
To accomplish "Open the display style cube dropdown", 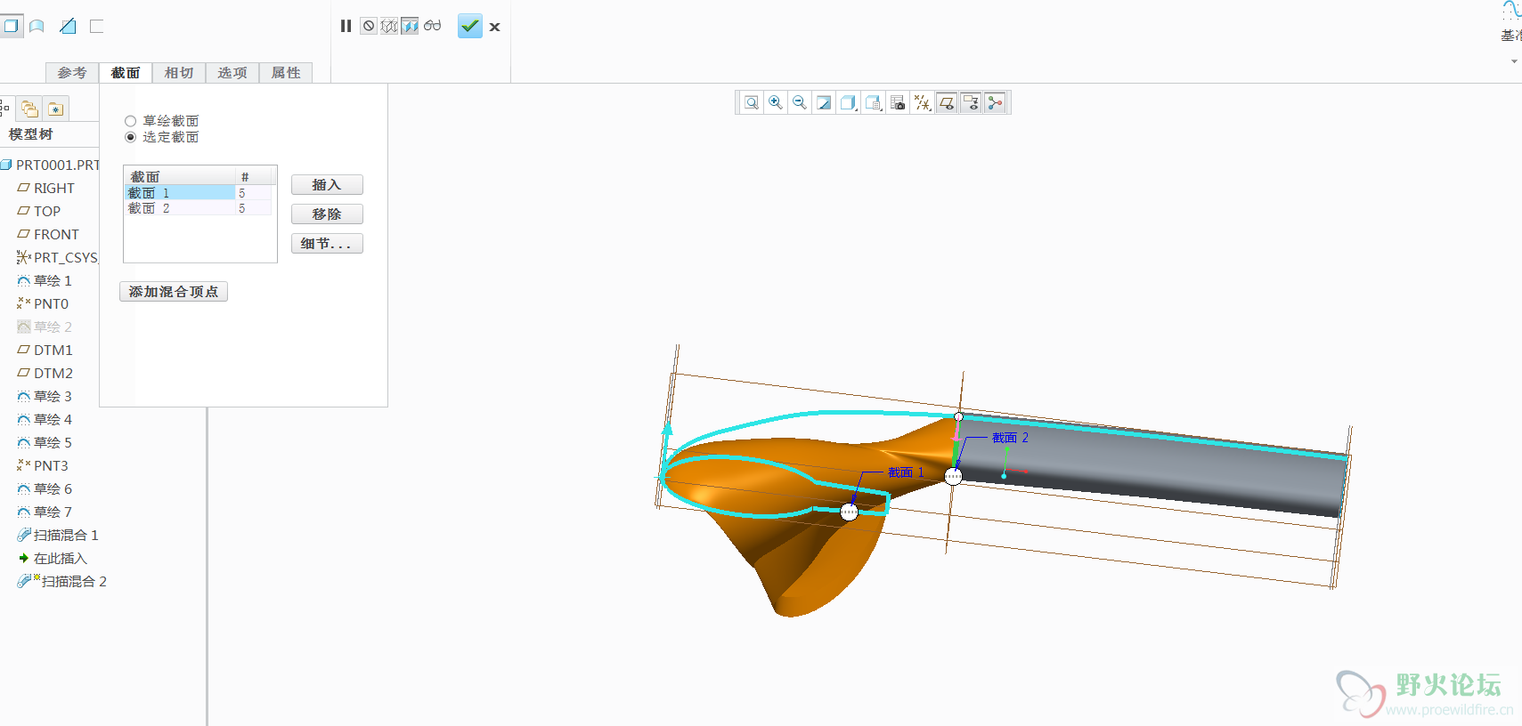I will click(849, 103).
